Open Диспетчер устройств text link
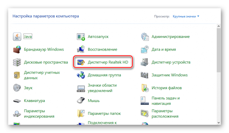 171,62
